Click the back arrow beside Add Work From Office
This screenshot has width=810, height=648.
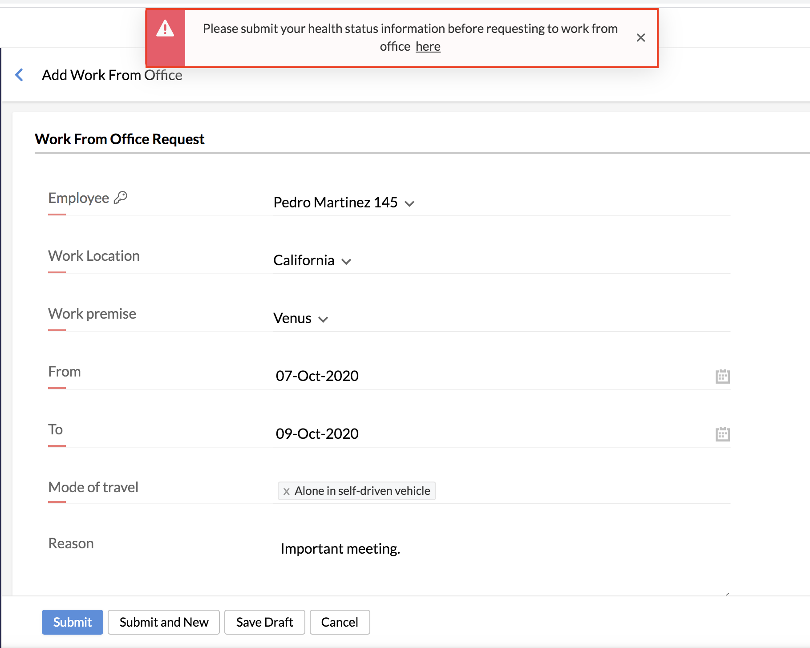point(19,75)
